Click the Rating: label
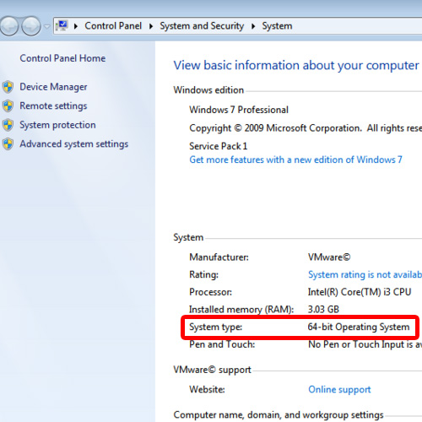The image size is (422, 422). (x=203, y=274)
